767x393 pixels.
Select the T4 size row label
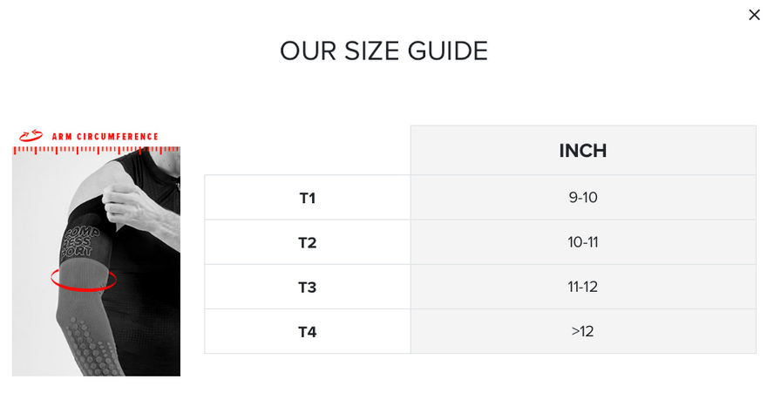[x=307, y=331]
